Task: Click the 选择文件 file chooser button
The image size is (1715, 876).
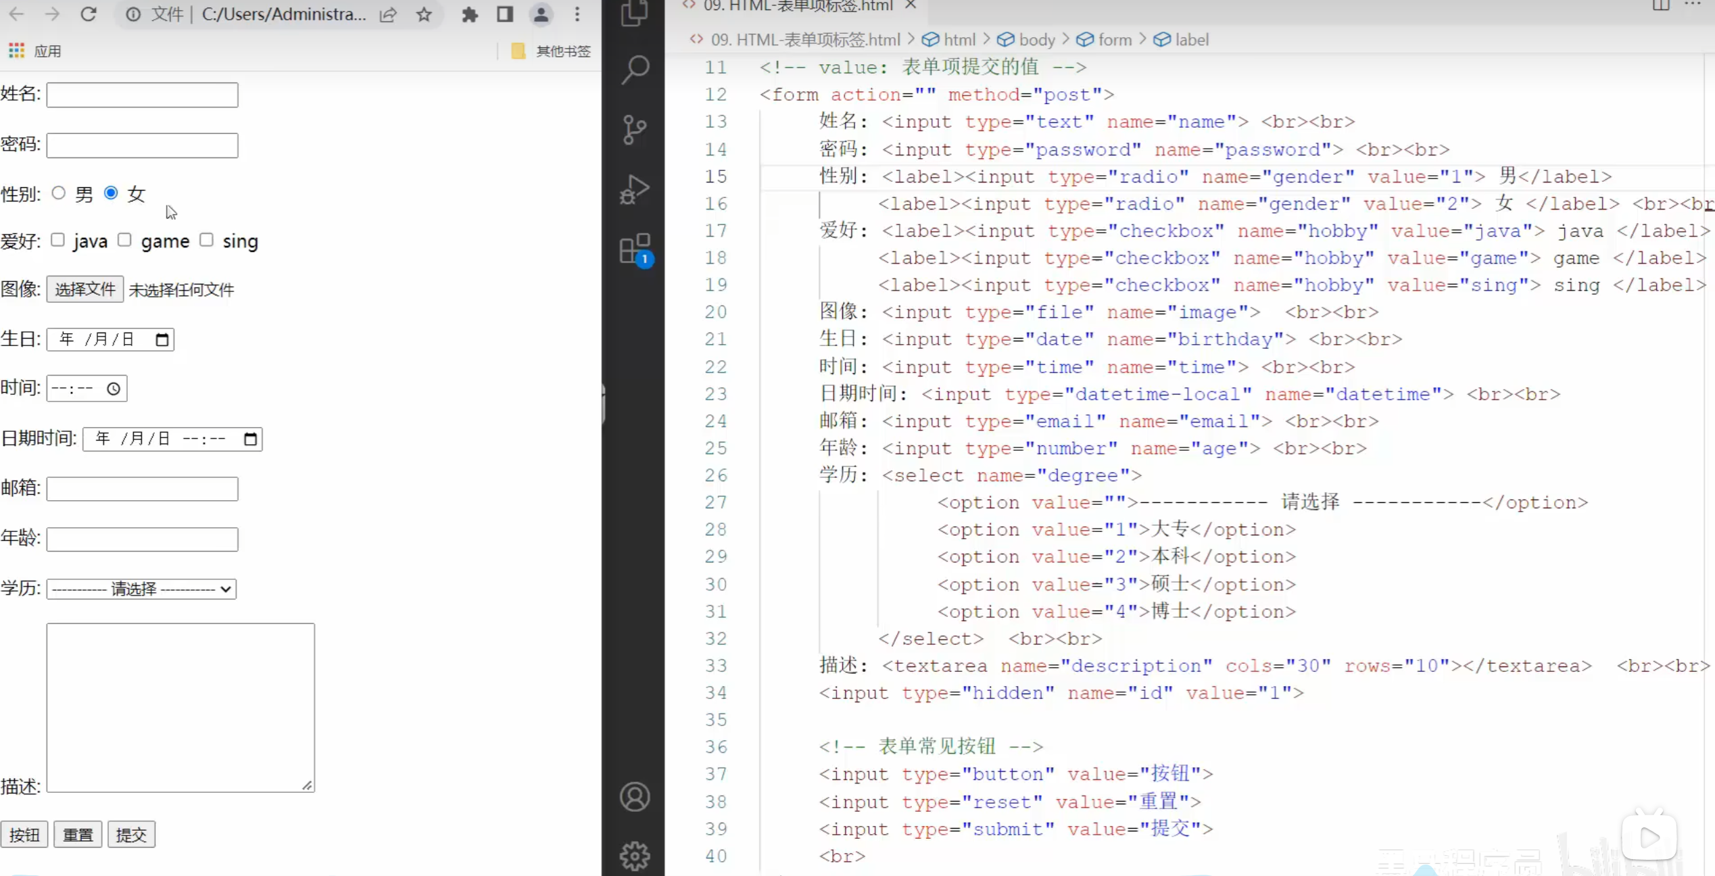Action: coord(85,289)
